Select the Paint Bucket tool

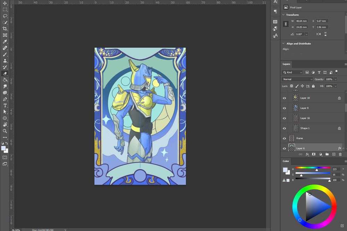click(x=5, y=80)
